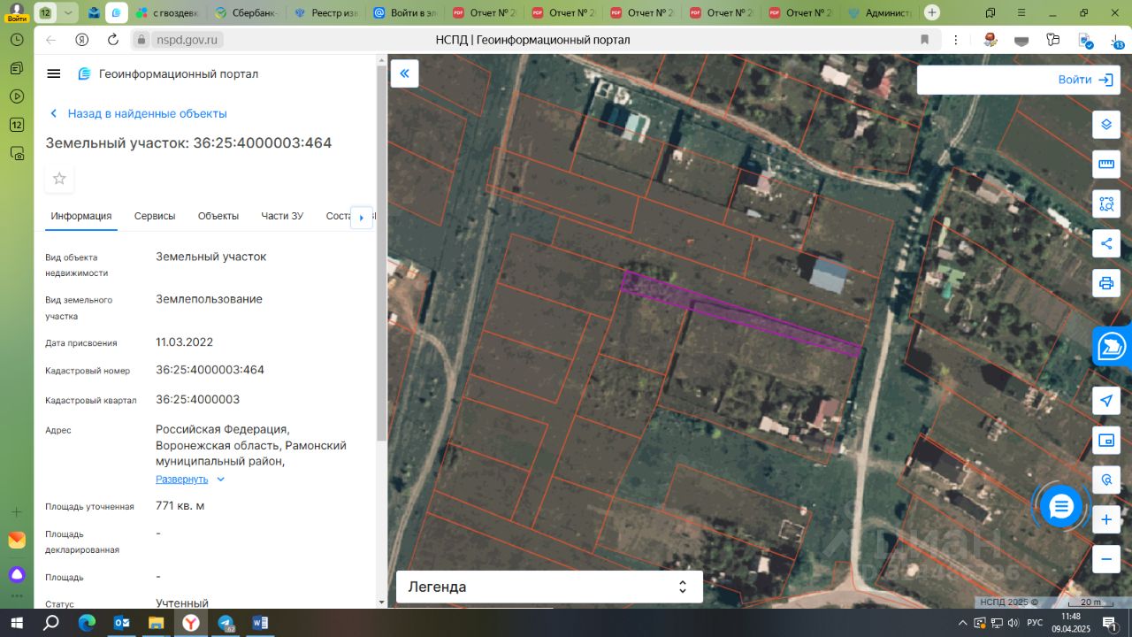Zoom out on the map with the minus button
Image resolution: width=1132 pixels, height=637 pixels.
pos(1105,559)
